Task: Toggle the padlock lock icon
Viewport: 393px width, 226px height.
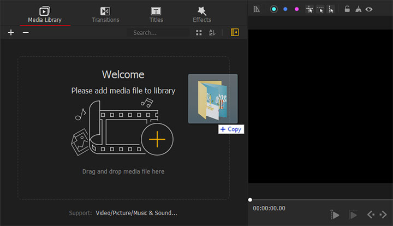Action: [347, 9]
